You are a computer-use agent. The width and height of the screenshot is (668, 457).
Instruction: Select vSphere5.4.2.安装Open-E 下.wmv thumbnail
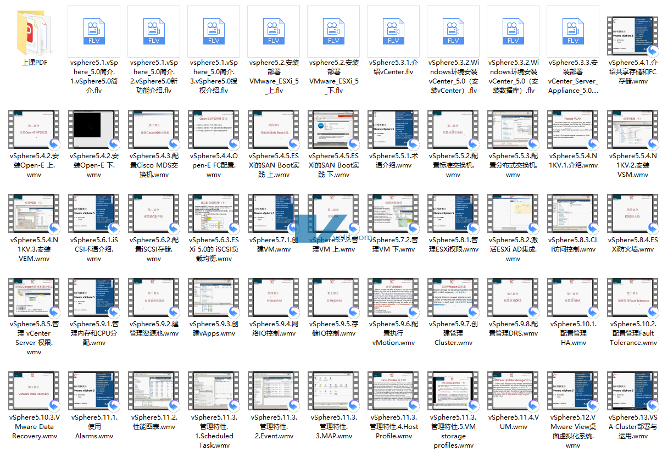pos(94,130)
